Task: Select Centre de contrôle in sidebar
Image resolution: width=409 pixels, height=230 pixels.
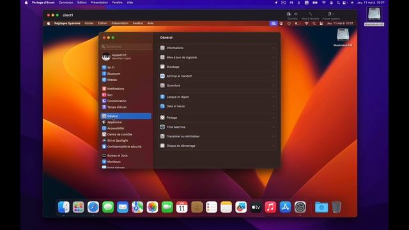Action: (x=126, y=135)
